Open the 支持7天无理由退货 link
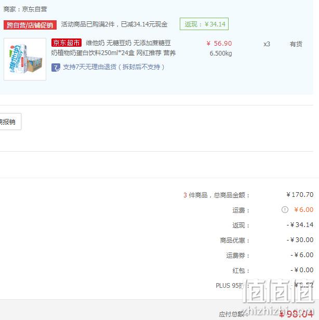This screenshot has height=320, width=319. (x=114, y=67)
